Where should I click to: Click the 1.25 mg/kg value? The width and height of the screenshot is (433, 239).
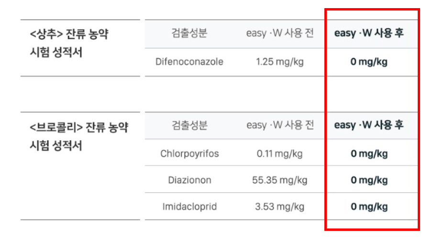[x=280, y=62]
